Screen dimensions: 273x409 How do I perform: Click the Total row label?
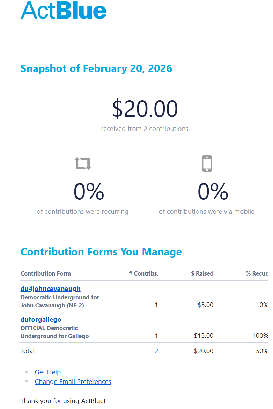[28, 351]
